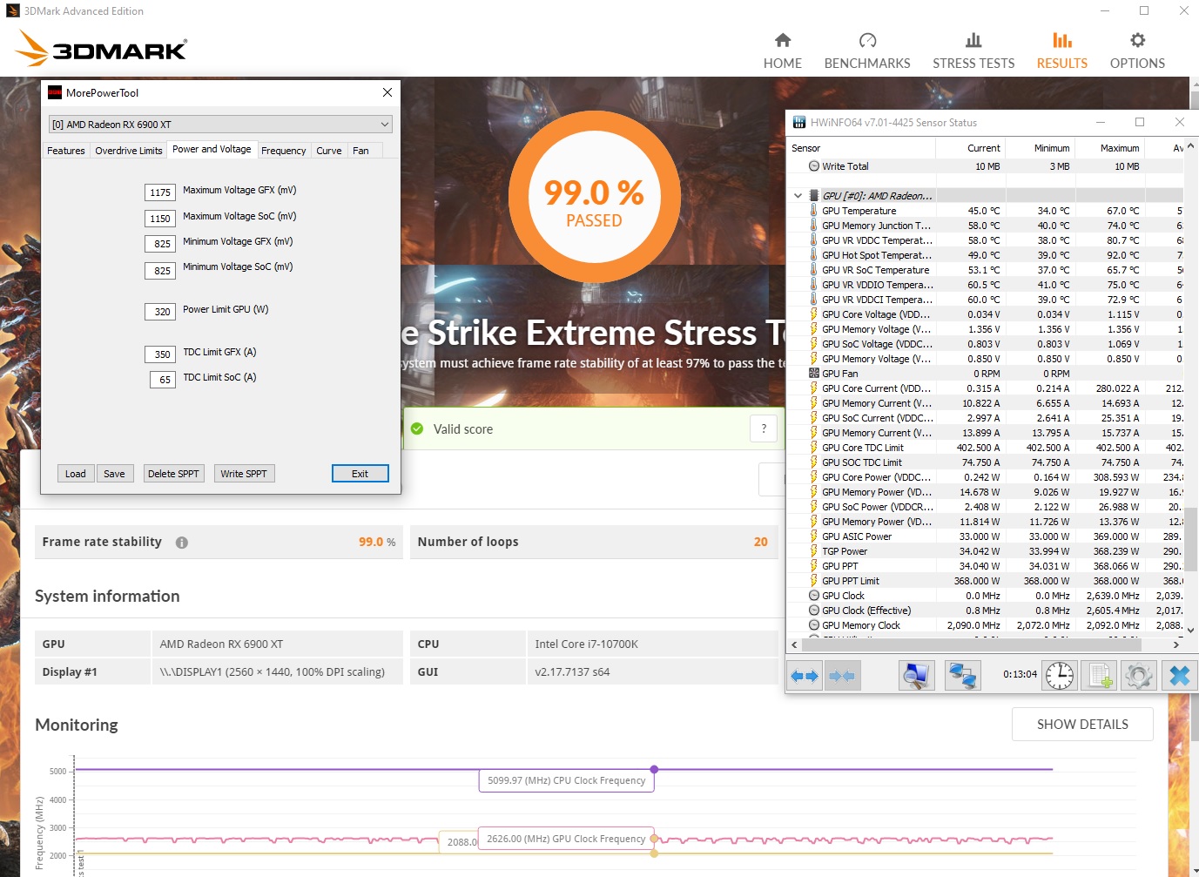This screenshot has height=877, width=1199.
Task: Open the Overdrive Limits tab
Action: [x=129, y=151]
